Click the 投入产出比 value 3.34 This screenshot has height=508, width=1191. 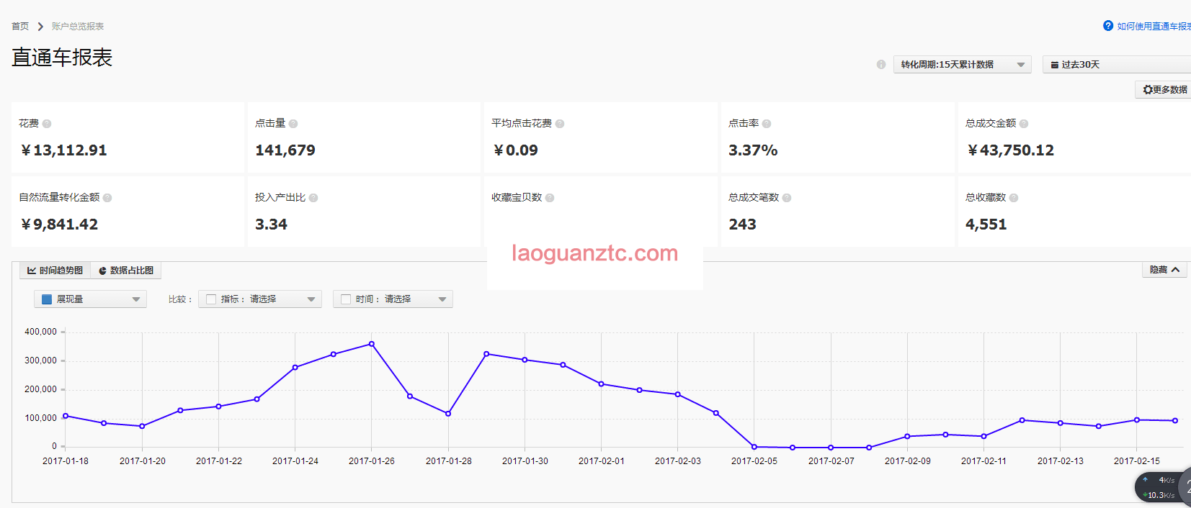(271, 224)
